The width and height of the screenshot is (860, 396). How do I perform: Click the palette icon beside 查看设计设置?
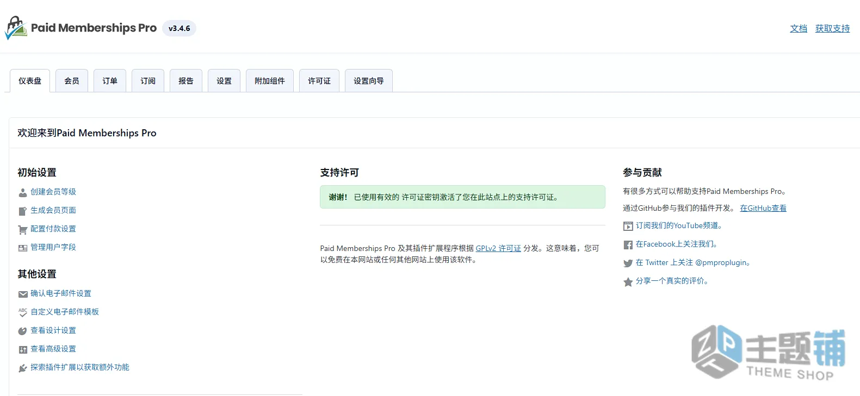pyautogui.click(x=23, y=331)
